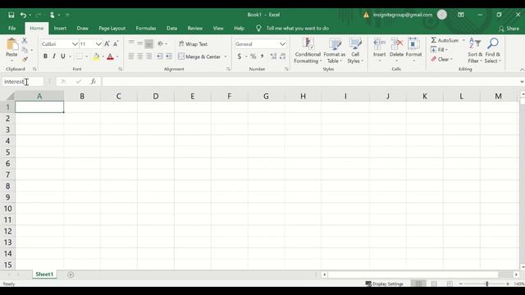This screenshot has width=525, height=295.
Task: Decrease font size with the small A
Action: click(x=116, y=43)
